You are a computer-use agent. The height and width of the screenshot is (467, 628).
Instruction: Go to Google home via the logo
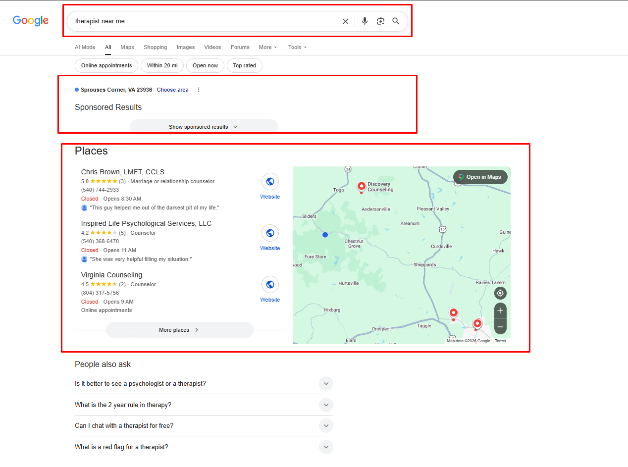coord(31,21)
